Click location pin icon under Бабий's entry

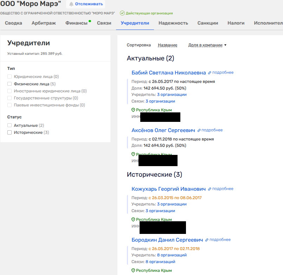tap(133, 110)
